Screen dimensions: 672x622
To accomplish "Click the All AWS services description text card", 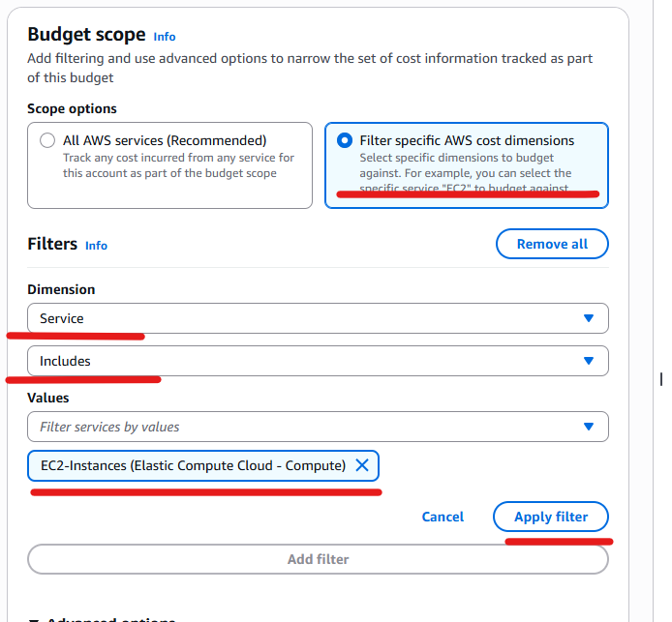I will (x=178, y=165).
